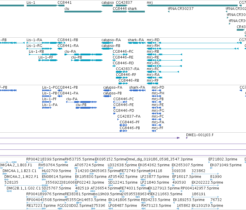This screenshot has height=210, width=246.
Task: Select the mrj-RD transcript label
Action: (x=153, y=40)
